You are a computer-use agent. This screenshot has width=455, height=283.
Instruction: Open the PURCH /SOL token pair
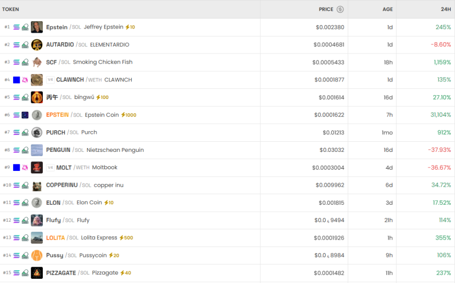(56, 132)
